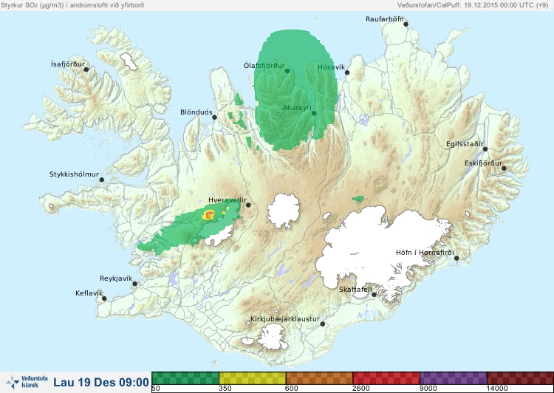Click the Raufarhöfn city marker dot
This screenshot has width=554, height=393.
pyautogui.click(x=406, y=24)
